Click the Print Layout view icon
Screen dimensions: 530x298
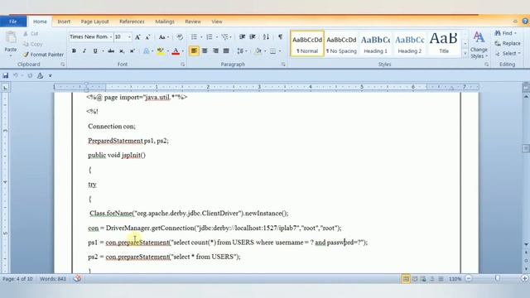406,279
